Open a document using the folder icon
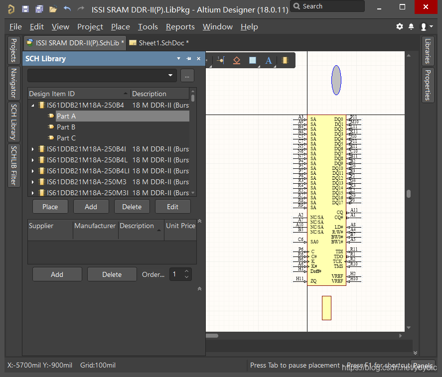442x377 pixels. click(x=53, y=9)
